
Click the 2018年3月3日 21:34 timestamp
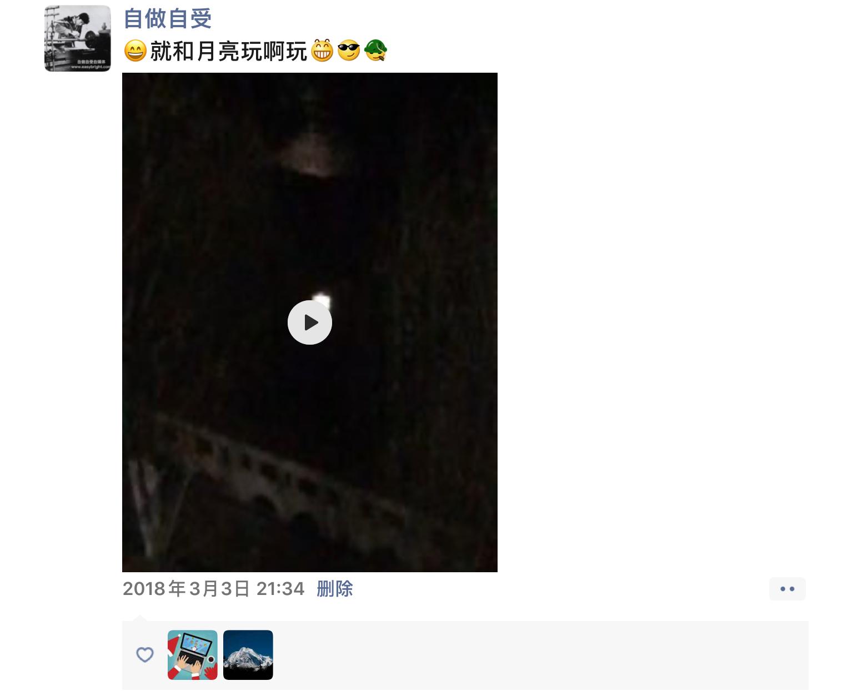(x=213, y=588)
